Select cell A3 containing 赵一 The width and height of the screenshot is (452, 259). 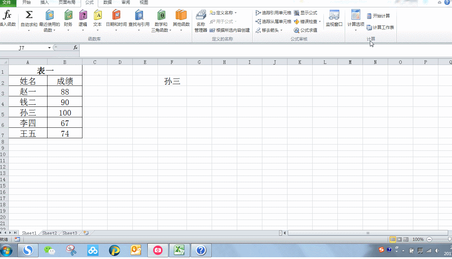28,91
